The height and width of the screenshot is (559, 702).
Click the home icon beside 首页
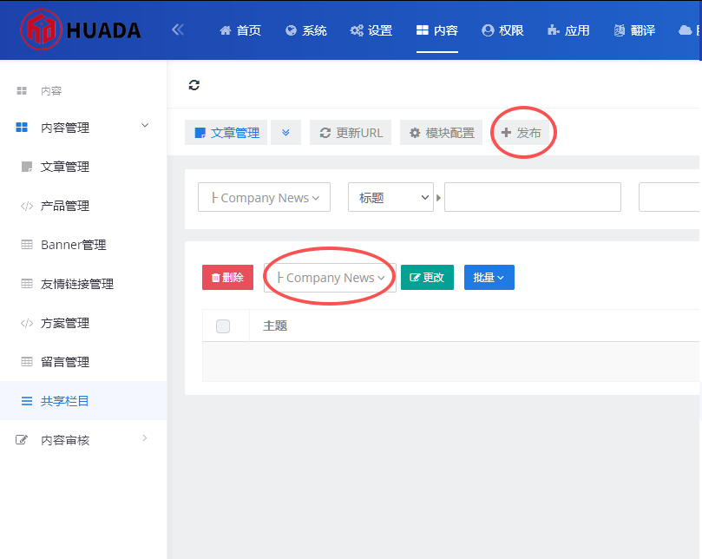click(x=226, y=30)
